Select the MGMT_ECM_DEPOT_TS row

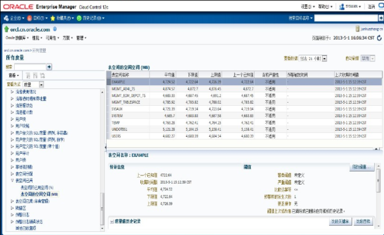[244, 96]
